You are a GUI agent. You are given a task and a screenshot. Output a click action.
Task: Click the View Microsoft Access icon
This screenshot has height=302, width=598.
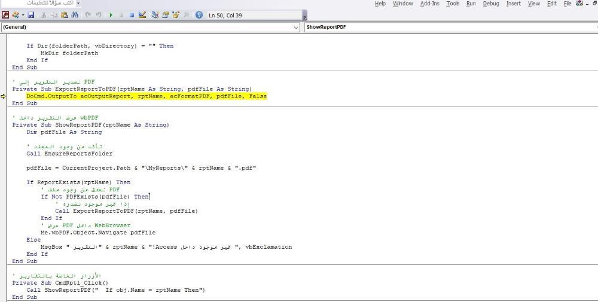tap(5, 15)
